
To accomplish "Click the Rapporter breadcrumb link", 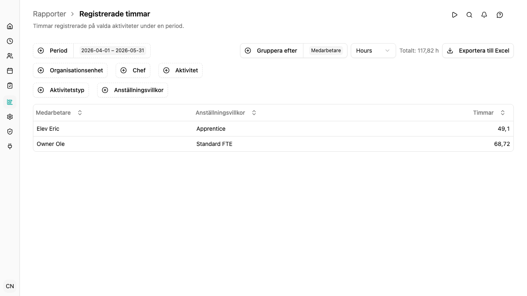I will point(49,14).
